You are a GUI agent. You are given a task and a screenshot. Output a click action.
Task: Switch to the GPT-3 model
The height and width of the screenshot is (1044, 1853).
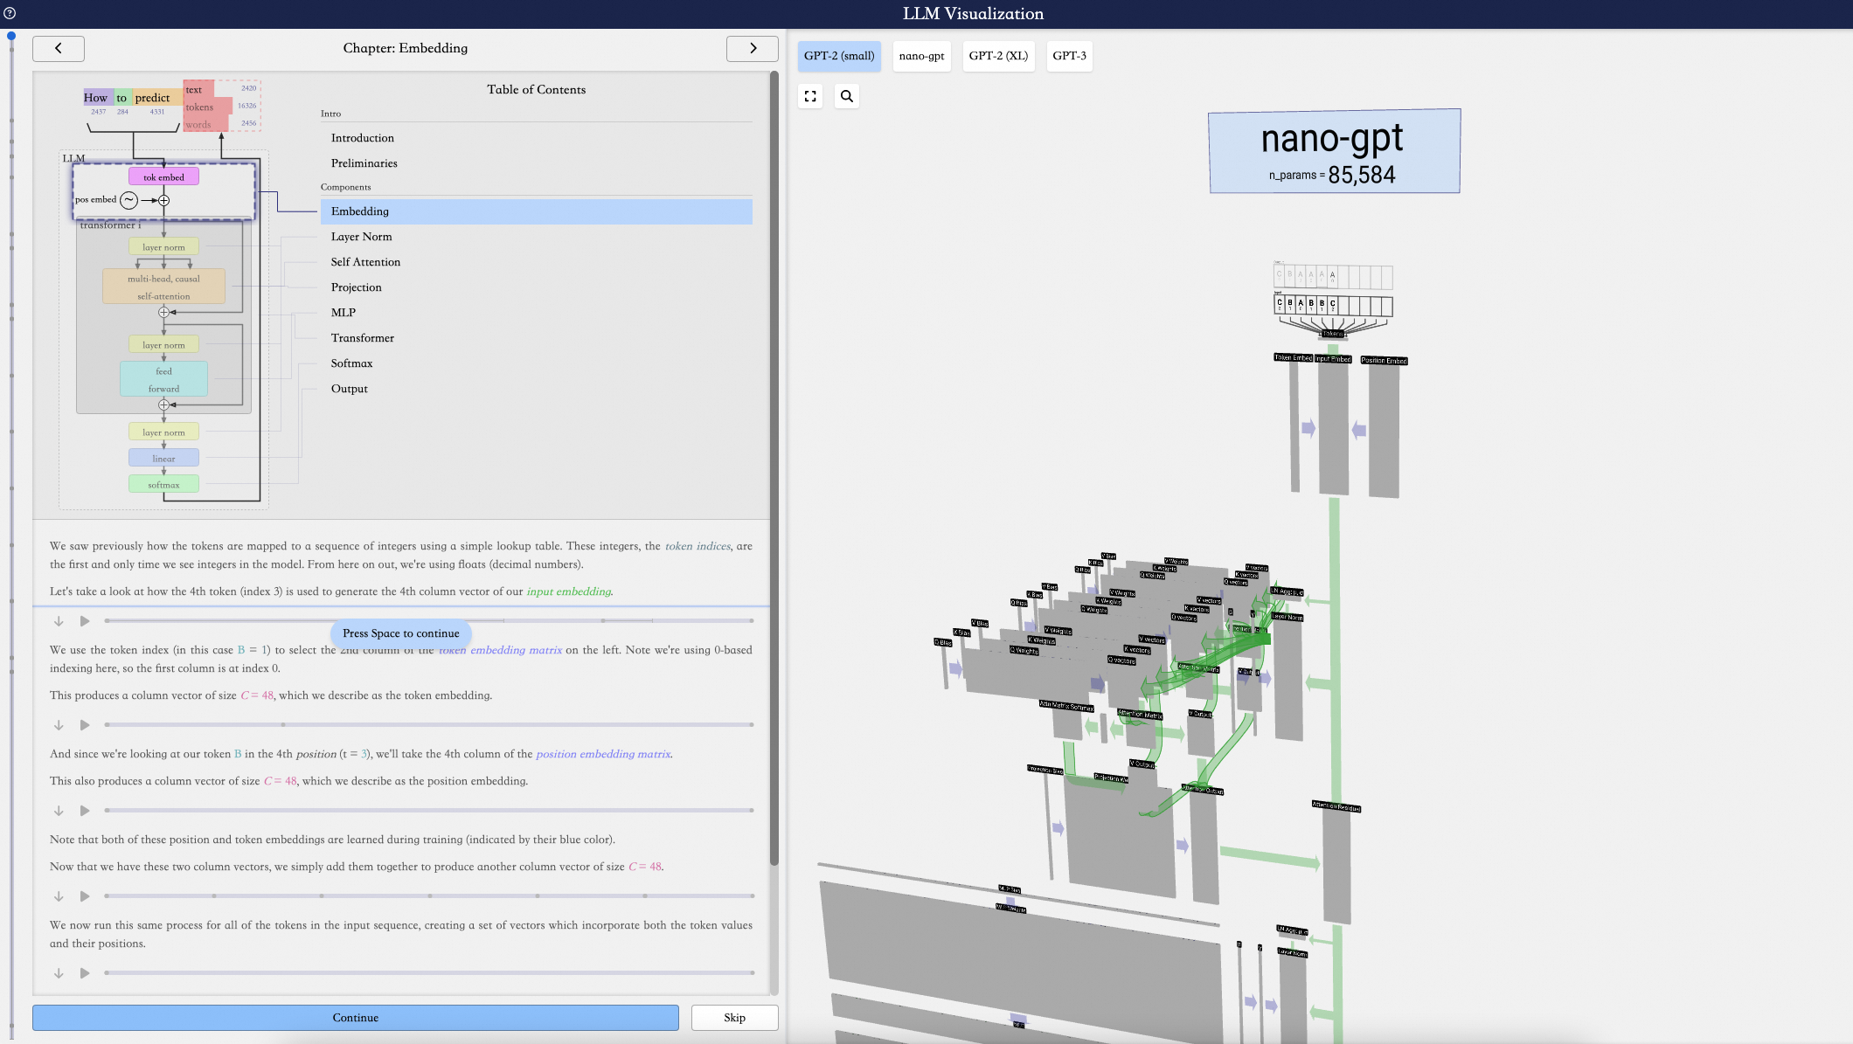(1069, 56)
